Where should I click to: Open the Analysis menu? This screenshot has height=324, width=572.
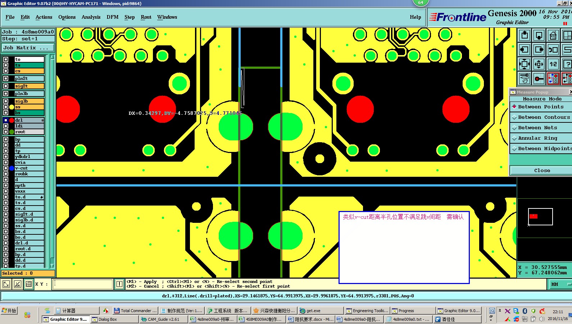(91, 17)
